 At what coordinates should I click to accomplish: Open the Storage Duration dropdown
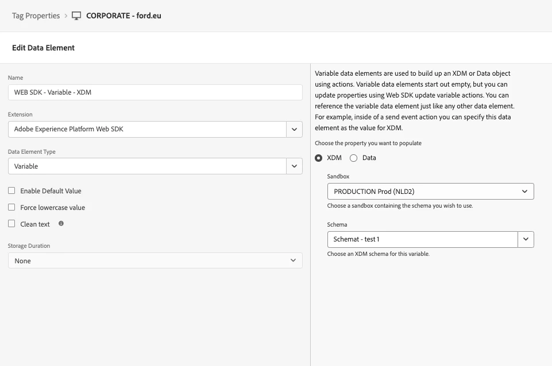click(x=155, y=260)
